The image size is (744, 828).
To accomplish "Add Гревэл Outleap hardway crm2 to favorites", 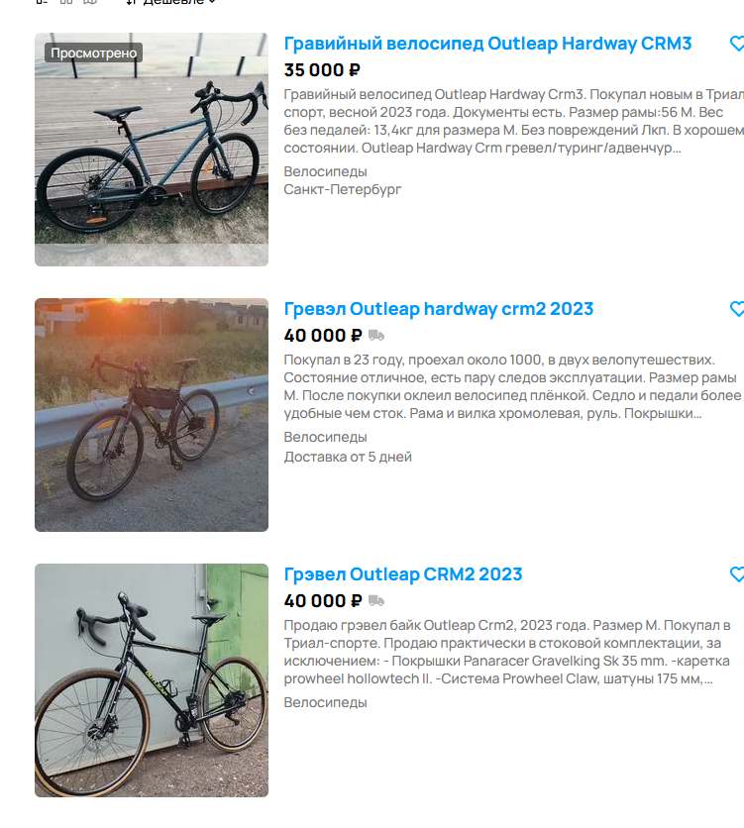I will 737,309.
